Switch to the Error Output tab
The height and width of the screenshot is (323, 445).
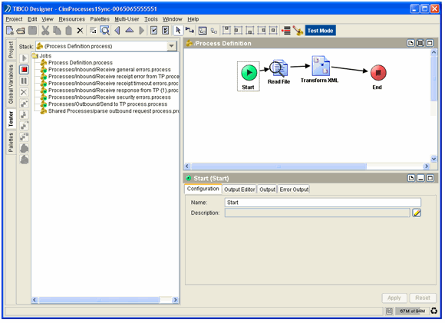(294, 190)
